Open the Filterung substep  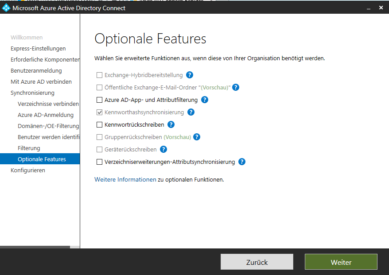tap(29, 148)
